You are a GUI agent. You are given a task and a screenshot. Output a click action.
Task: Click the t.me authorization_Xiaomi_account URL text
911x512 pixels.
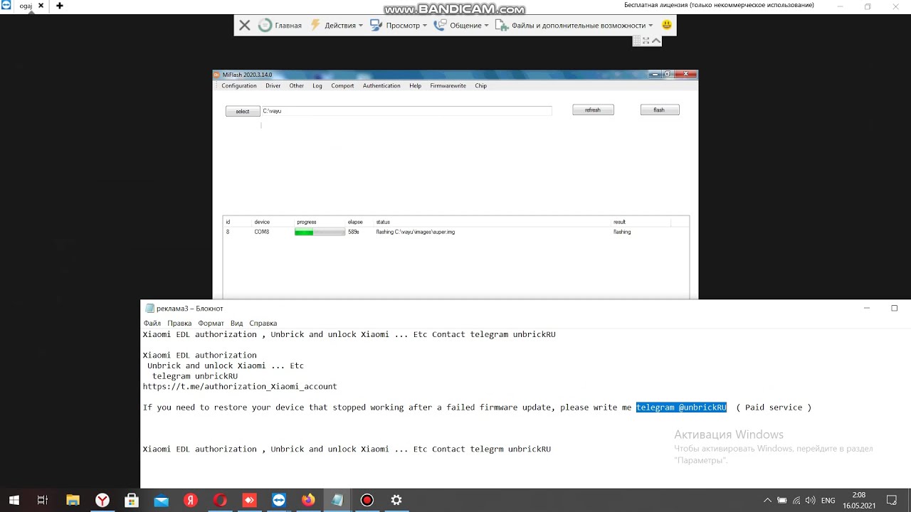point(240,386)
